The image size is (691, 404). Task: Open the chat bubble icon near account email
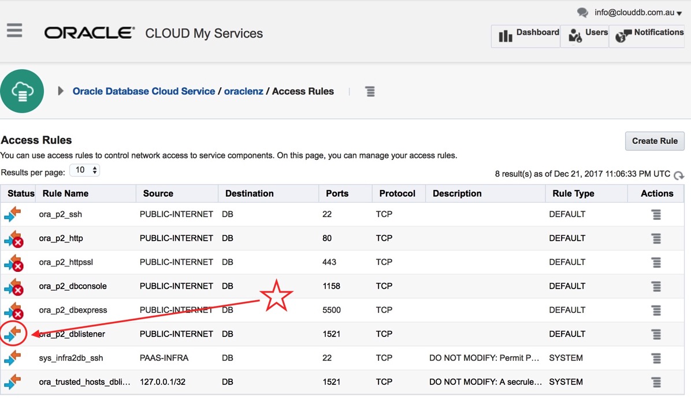tap(582, 13)
